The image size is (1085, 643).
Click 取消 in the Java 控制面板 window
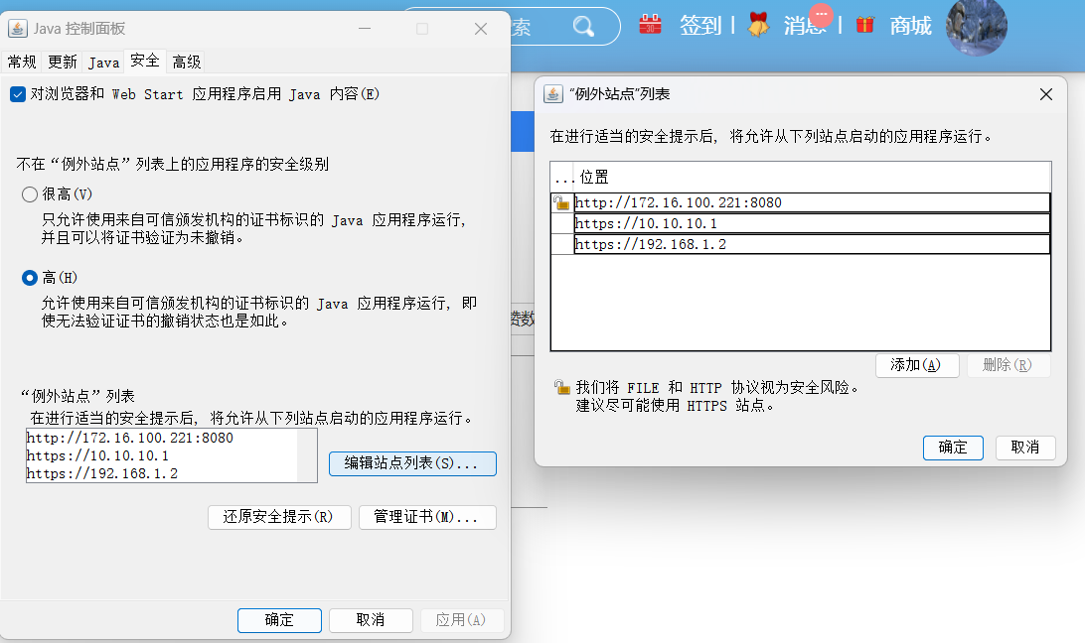point(371,620)
